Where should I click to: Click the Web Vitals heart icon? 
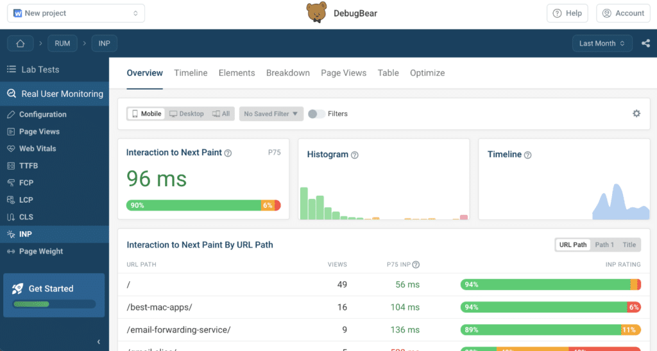11,149
